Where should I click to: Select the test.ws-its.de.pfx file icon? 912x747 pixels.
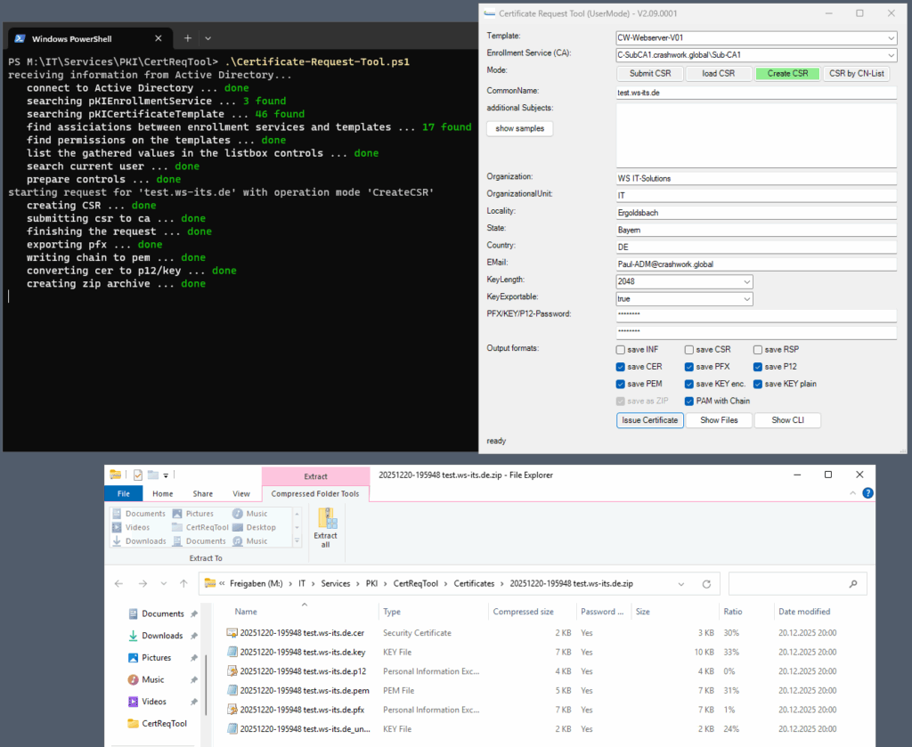click(232, 710)
